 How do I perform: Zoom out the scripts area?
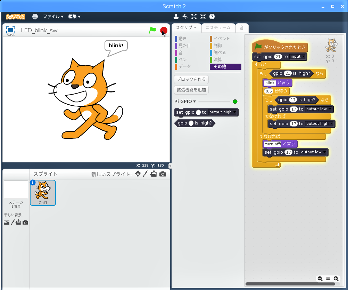click(x=320, y=279)
